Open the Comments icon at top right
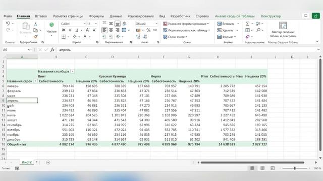The image size is (323, 181). 306,16
